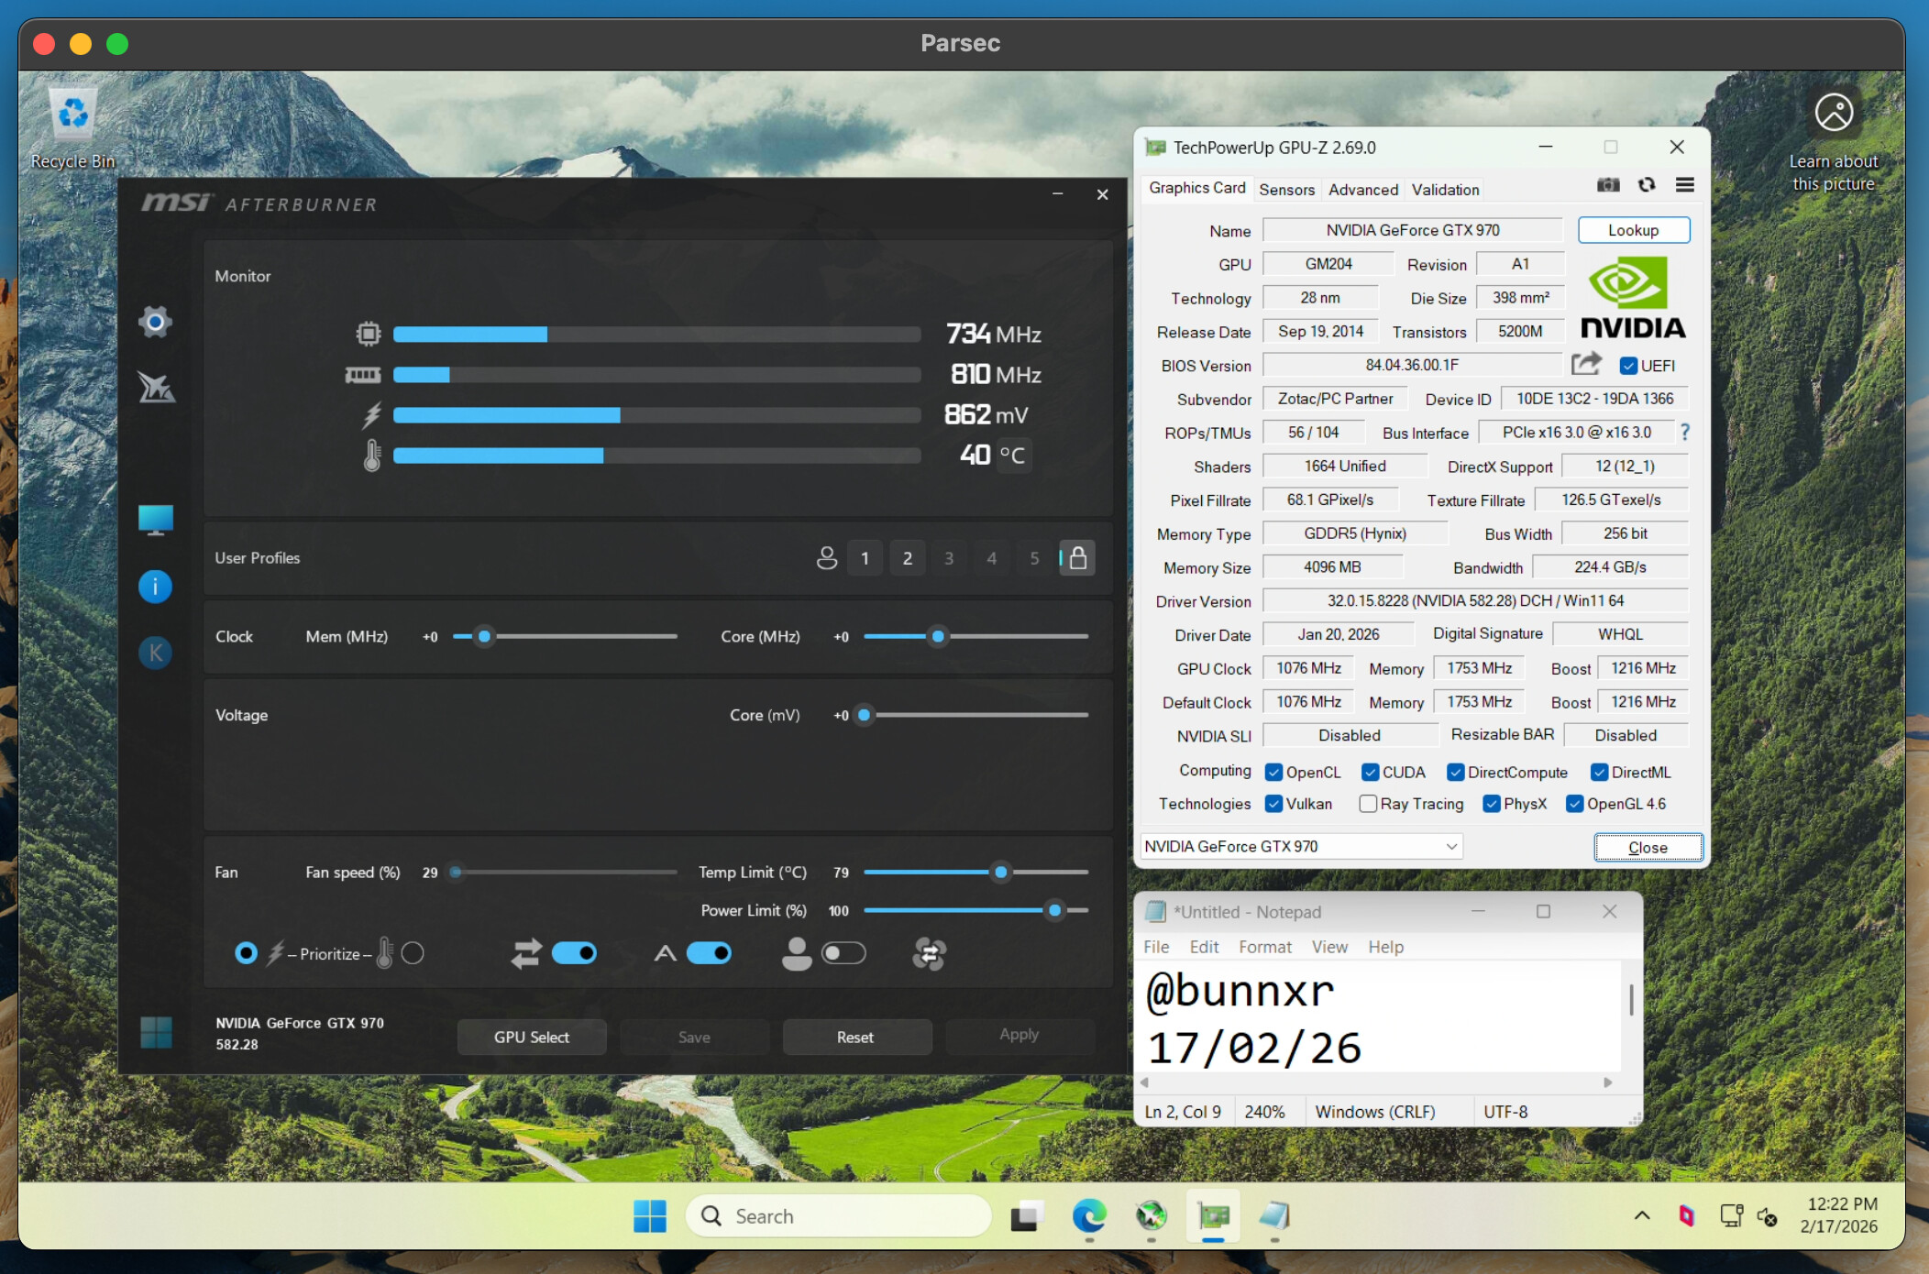Screen dimensions: 1929x1274
Task: Click the GPU-Z screenshot camera icon
Action: (x=1607, y=185)
